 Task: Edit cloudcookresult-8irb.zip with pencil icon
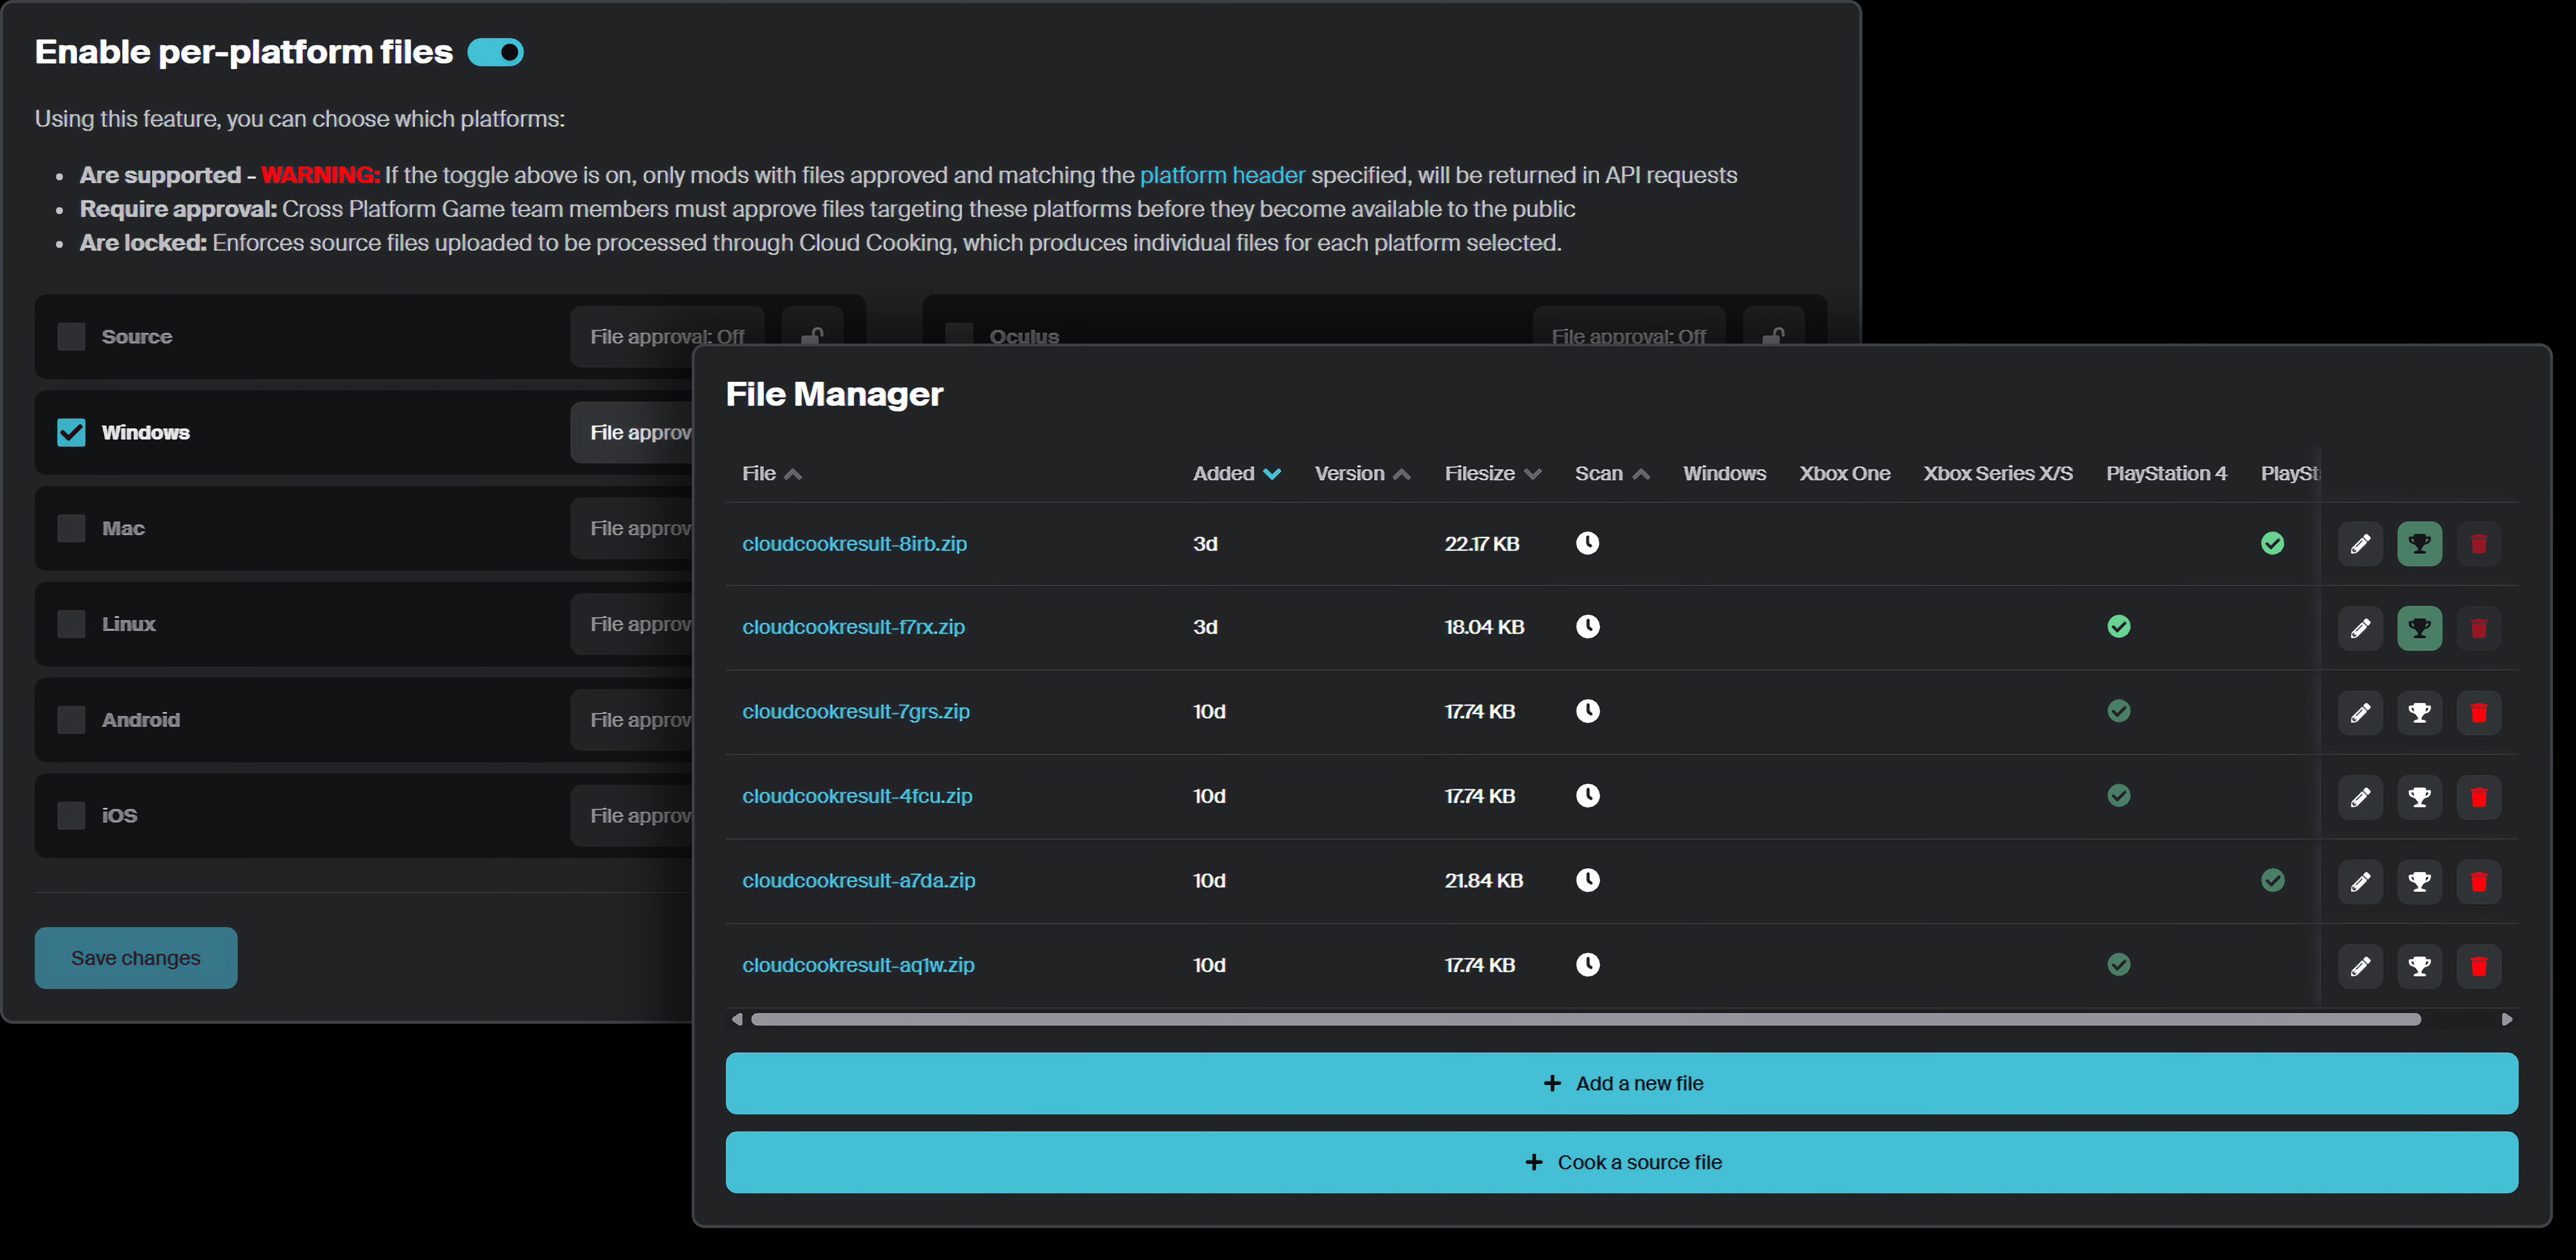click(2360, 543)
